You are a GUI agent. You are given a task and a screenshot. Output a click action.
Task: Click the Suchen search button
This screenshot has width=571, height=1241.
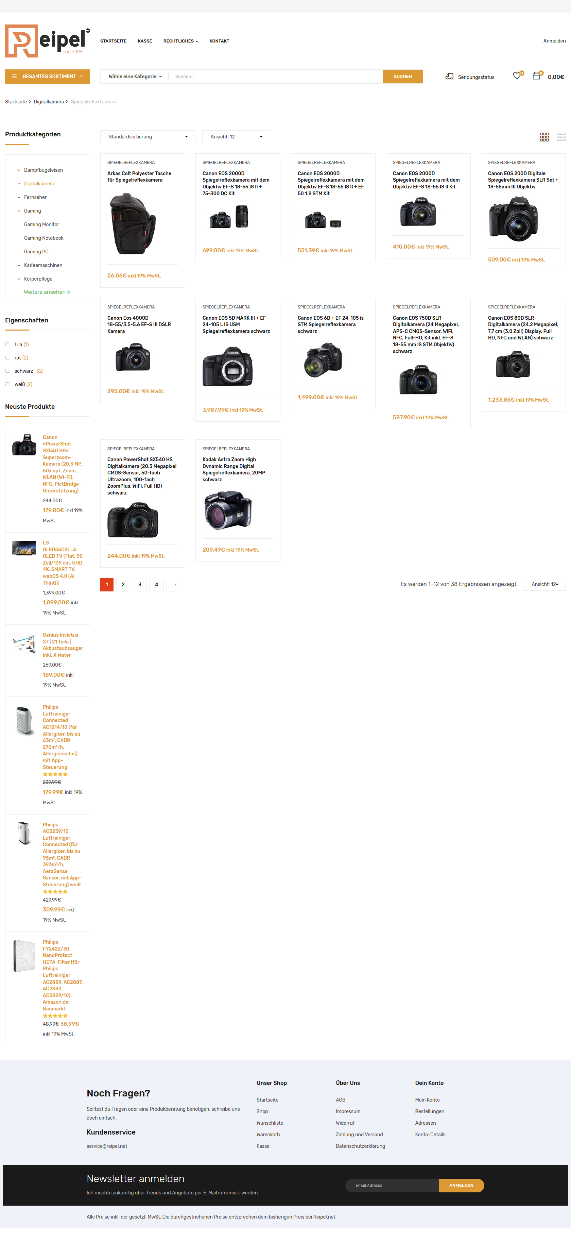pyautogui.click(x=402, y=77)
